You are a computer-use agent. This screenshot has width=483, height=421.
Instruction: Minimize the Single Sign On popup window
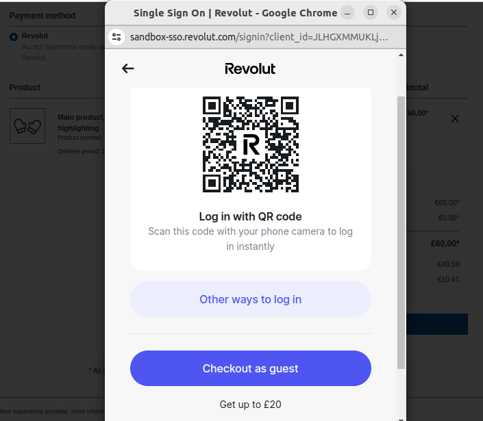(x=347, y=12)
